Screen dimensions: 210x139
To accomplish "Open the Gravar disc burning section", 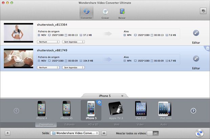I will 105,13.
